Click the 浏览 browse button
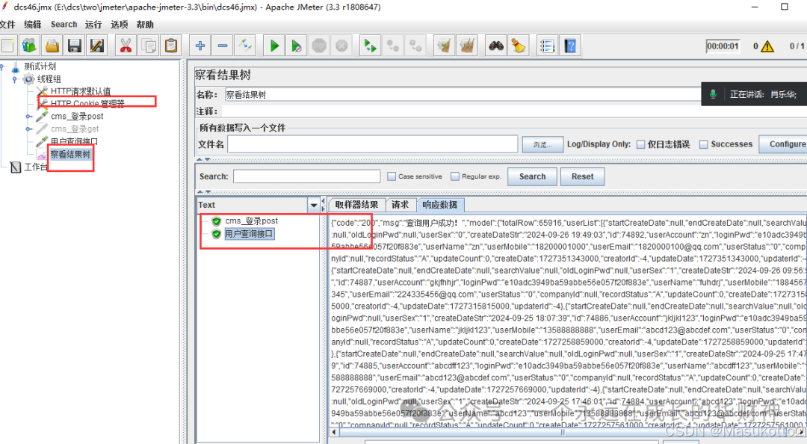The image size is (807, 444). (x=542, y=145)
